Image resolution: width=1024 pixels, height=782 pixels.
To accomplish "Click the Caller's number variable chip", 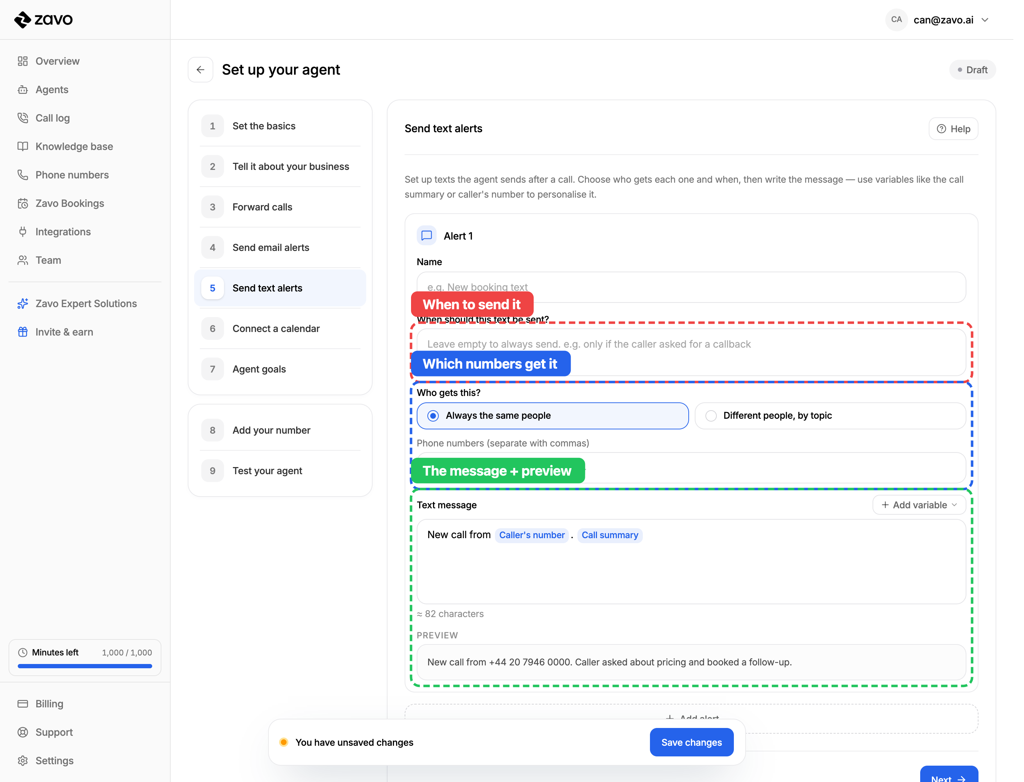I will 531,535.
